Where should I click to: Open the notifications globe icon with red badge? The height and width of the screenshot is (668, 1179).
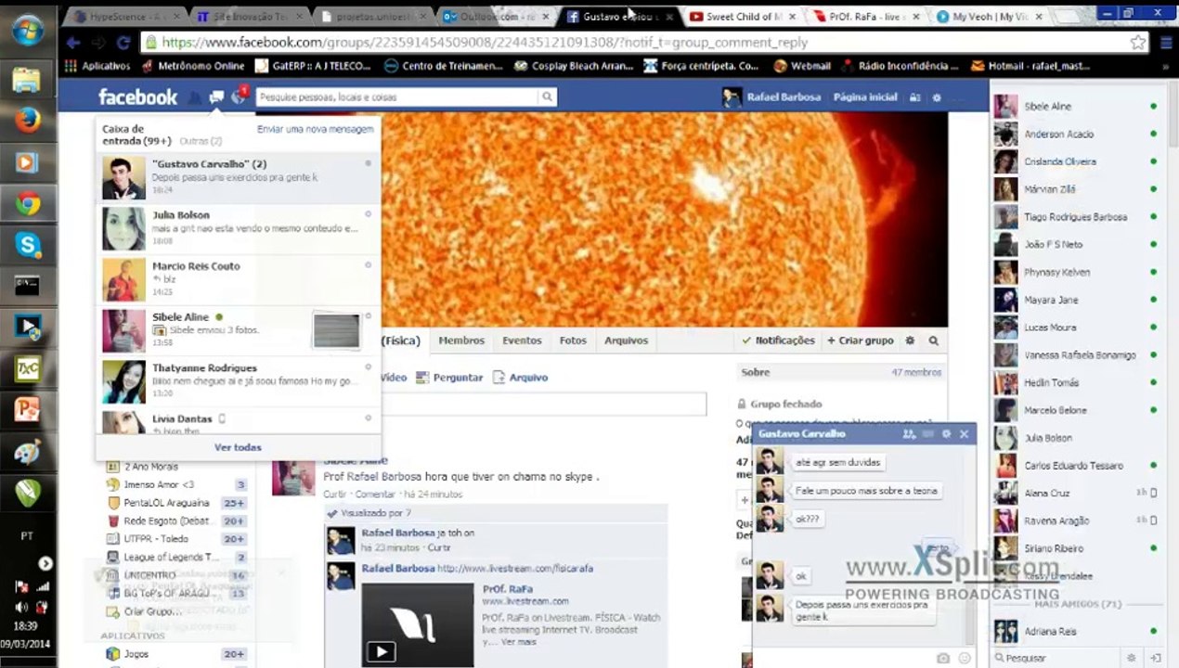tap(239, 96)
